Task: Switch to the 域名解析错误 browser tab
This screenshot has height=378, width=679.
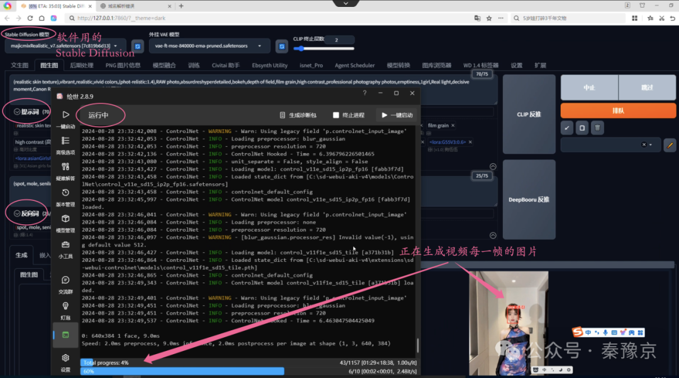Action: [136, 6]
